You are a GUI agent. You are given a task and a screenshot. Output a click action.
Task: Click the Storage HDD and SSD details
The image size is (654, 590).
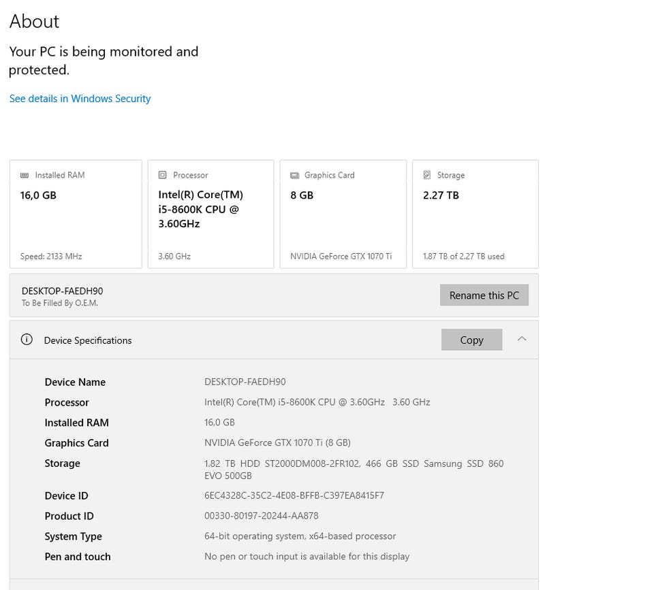[x=354, y=470]
